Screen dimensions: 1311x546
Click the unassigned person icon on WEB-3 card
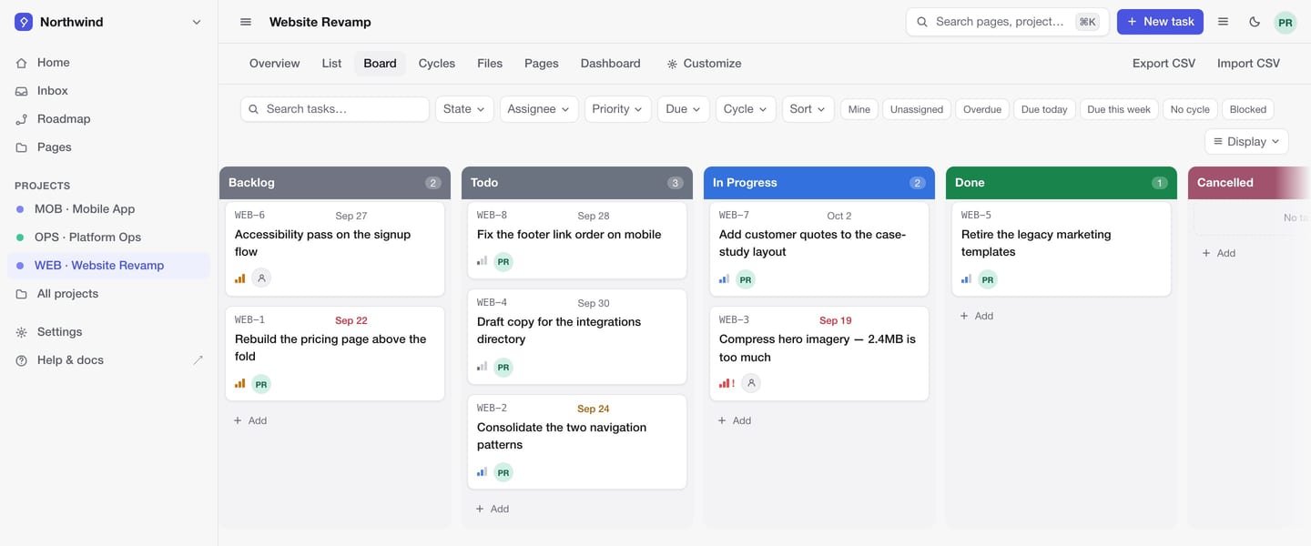click(x=751, y=383)
